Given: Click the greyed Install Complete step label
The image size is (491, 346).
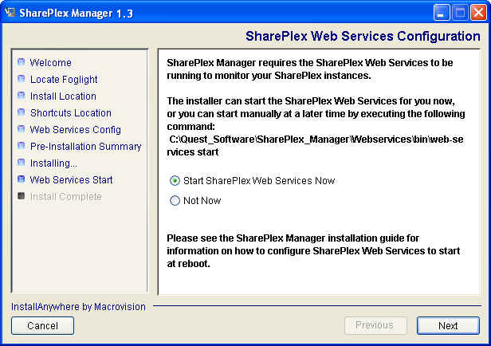Looking at the screenshot, I should 65,197.
